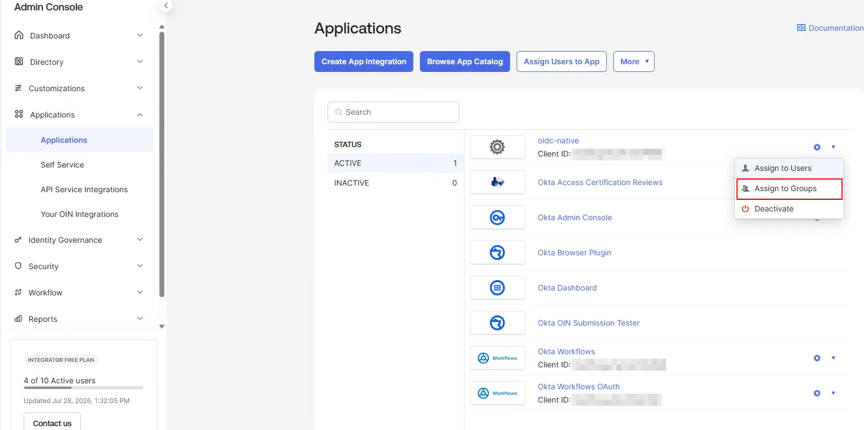
Task: Open the Okta Workflows link
Action: (566, 351)
